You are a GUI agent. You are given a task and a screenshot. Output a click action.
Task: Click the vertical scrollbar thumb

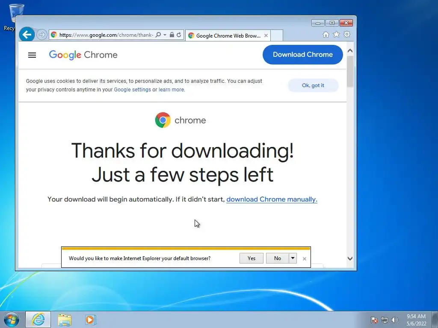tap(350, 71)
